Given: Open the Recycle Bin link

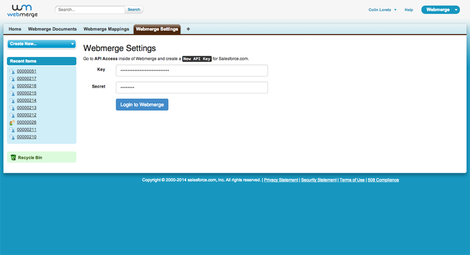Looking at the screenshot, I should pos(30,157).
